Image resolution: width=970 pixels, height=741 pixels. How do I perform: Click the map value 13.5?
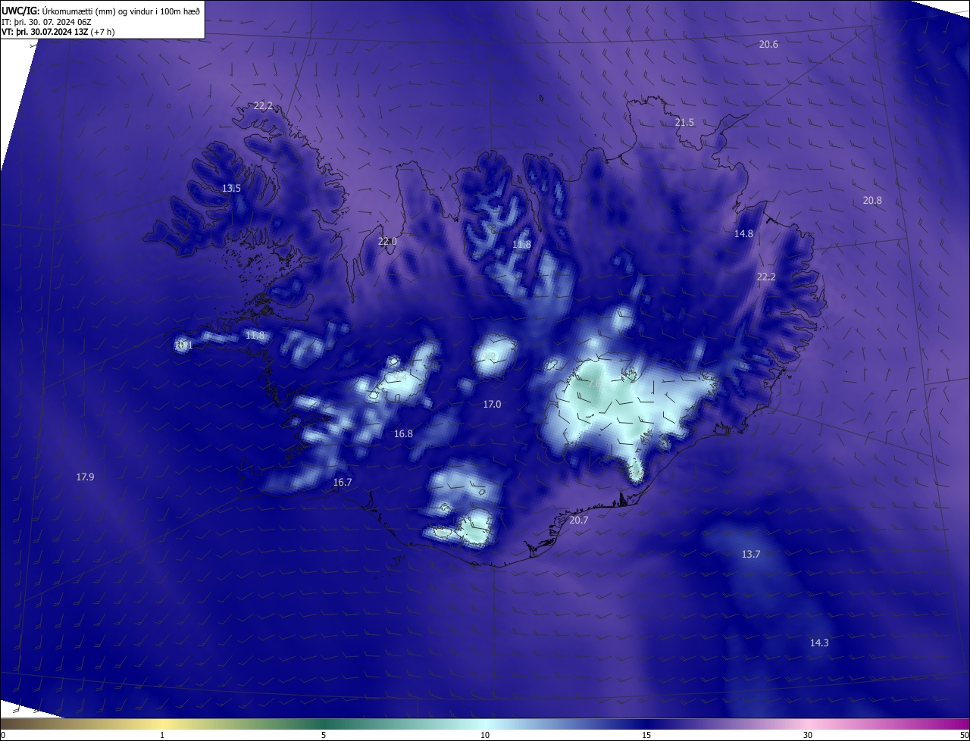click(231, 189)
